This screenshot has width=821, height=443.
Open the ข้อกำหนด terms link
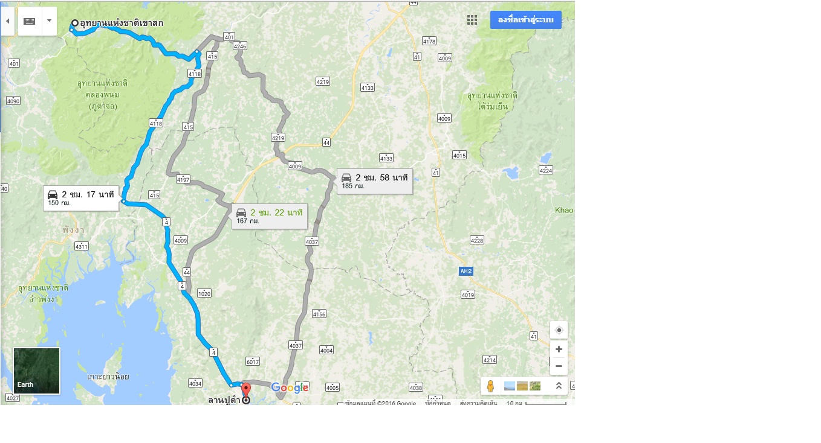point(438,403)
